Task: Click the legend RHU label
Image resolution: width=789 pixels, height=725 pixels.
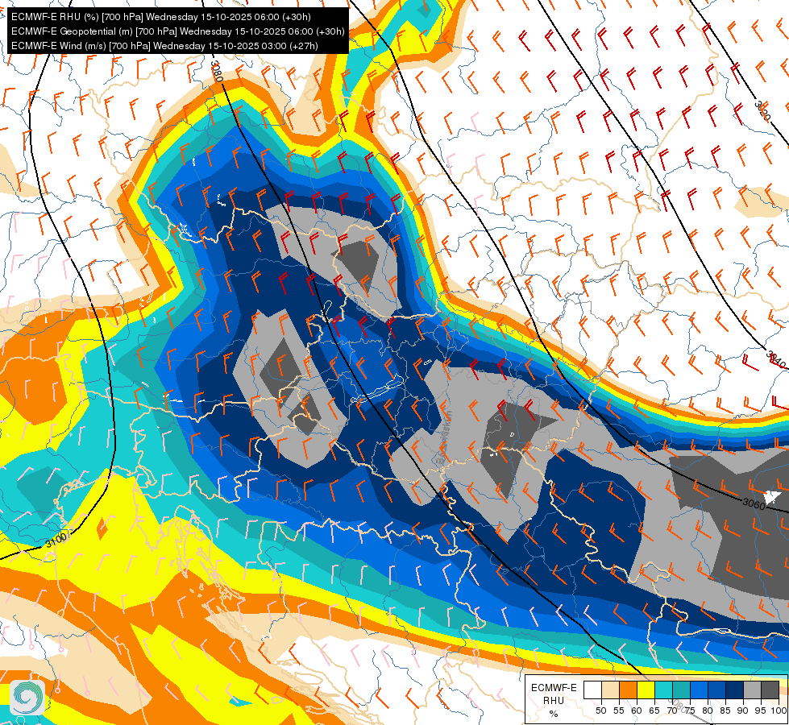Action: [x=554, y=701]
